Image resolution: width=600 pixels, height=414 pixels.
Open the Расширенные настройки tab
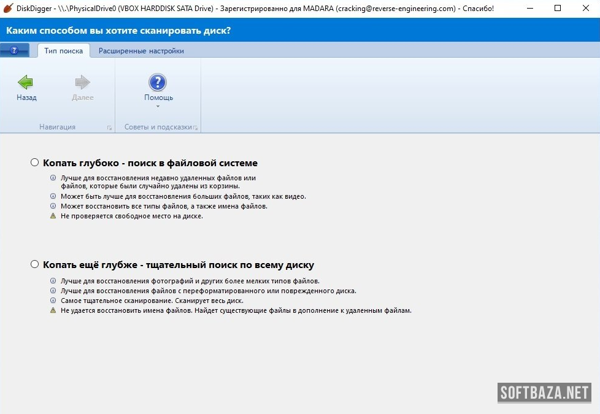pyautogui.click(x=141, y=51)
